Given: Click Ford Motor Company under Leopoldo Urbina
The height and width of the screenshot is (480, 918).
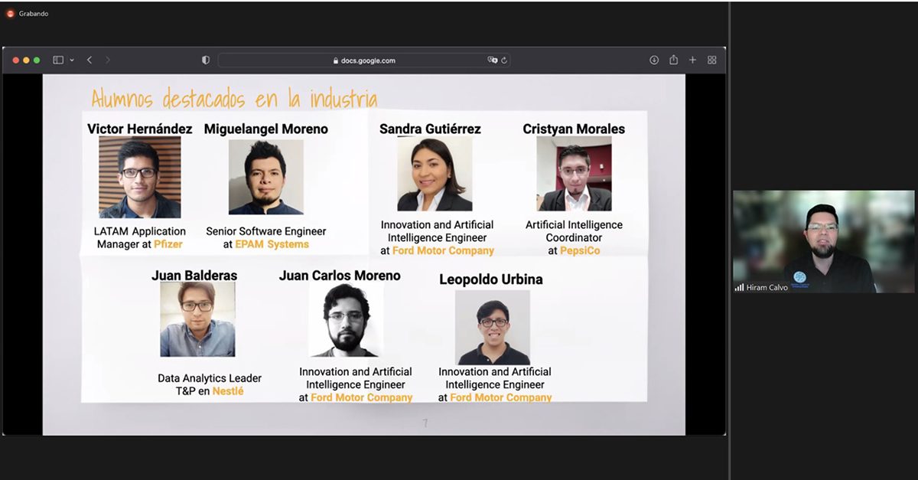Looking at the screenshot, I should (501, 397).
